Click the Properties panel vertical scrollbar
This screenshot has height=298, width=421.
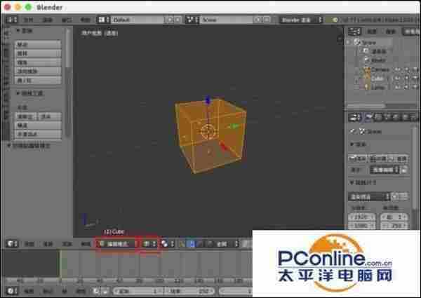tap(414, 168)
